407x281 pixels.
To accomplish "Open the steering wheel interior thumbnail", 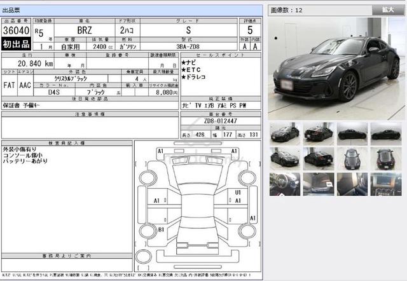I will 285,184.
